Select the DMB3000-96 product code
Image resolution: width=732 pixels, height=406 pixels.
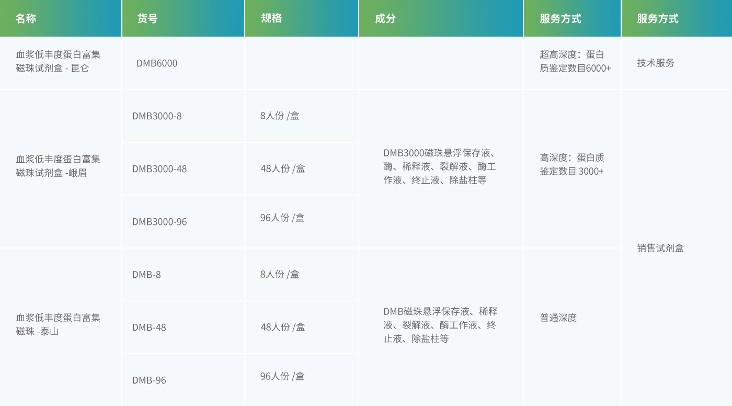click(x=159, y=222)
